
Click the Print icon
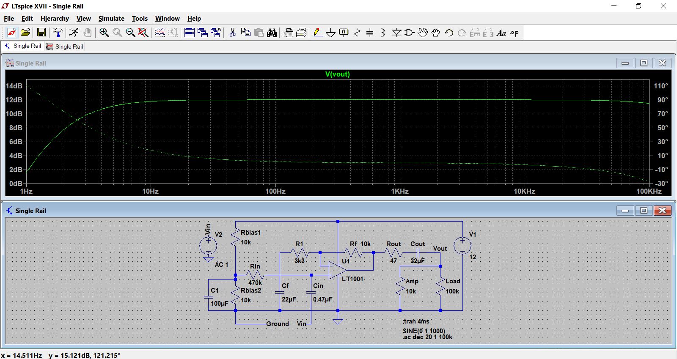point(288,33)
